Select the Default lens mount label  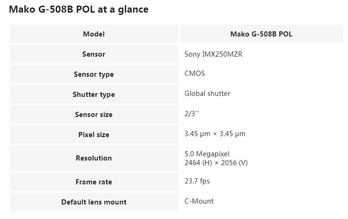[x=94, y=202]
